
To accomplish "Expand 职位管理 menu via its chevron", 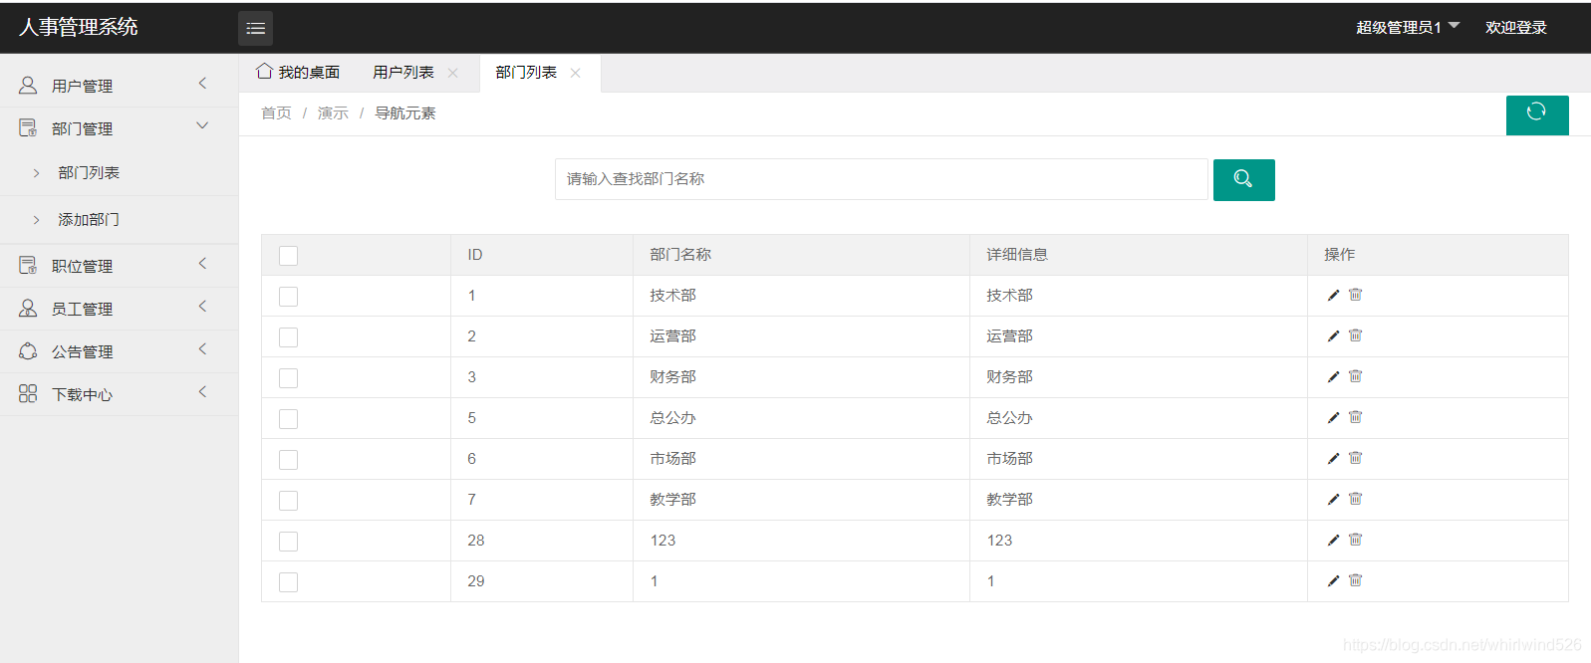I will 202,264.
